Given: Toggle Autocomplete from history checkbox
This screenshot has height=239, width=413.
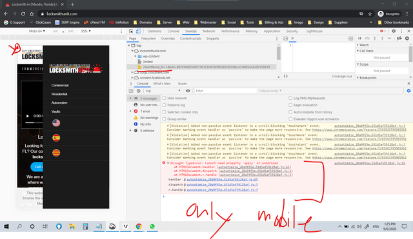Looking at the screenshot, I should (x=290, y=112).
